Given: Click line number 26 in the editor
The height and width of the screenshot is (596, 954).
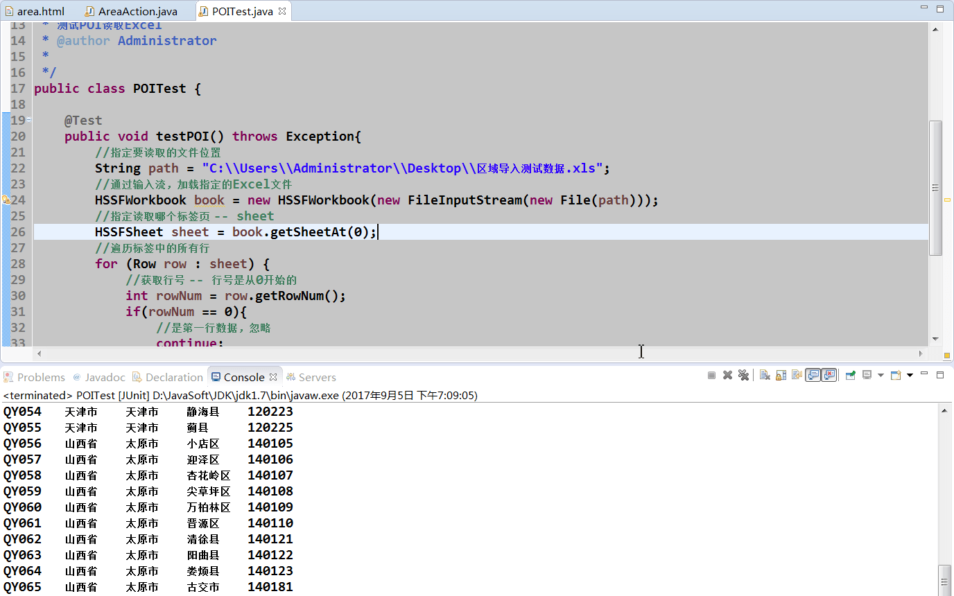Looking at the screenshot, I should pos(17,231).
